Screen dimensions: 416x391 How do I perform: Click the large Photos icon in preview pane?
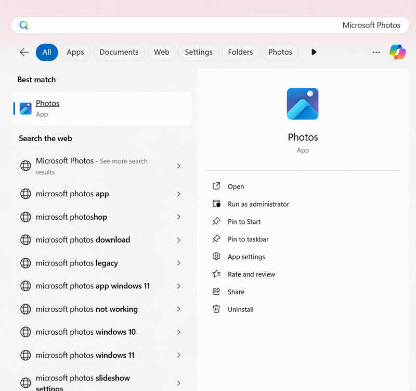303,104
